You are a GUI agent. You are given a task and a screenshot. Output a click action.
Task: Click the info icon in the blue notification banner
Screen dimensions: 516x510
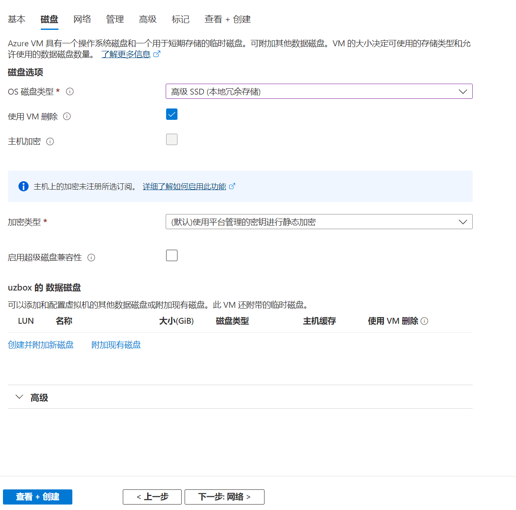[x=23, y=186]
